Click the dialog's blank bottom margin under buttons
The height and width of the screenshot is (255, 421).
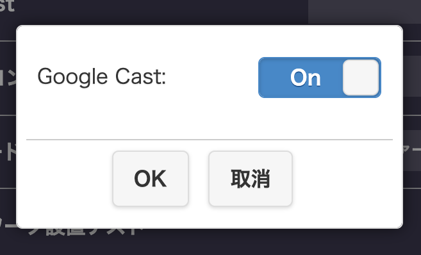pyautogui.click(x=210, y=217)
